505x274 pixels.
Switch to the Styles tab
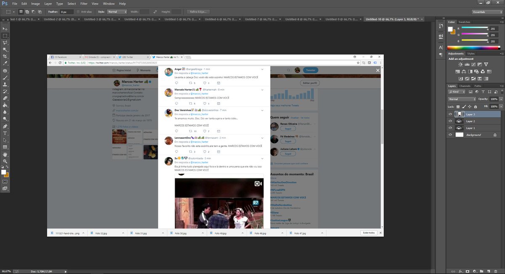[x=471, y=53]
